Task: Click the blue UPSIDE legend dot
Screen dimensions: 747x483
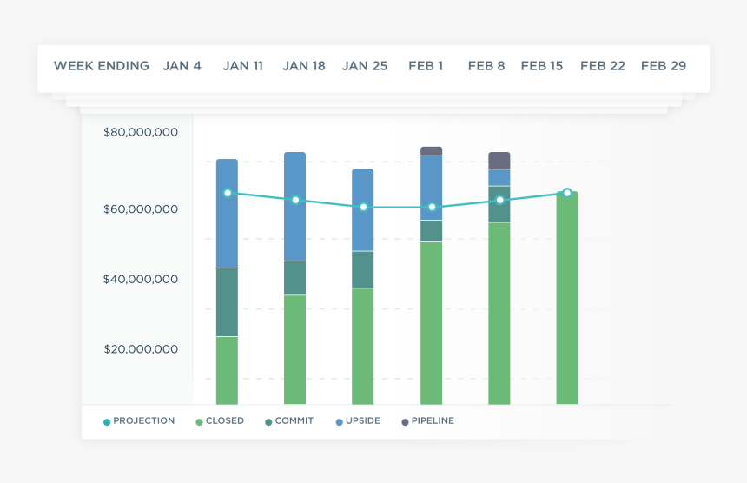Action: pyautogui.click(x=340, y=422)
